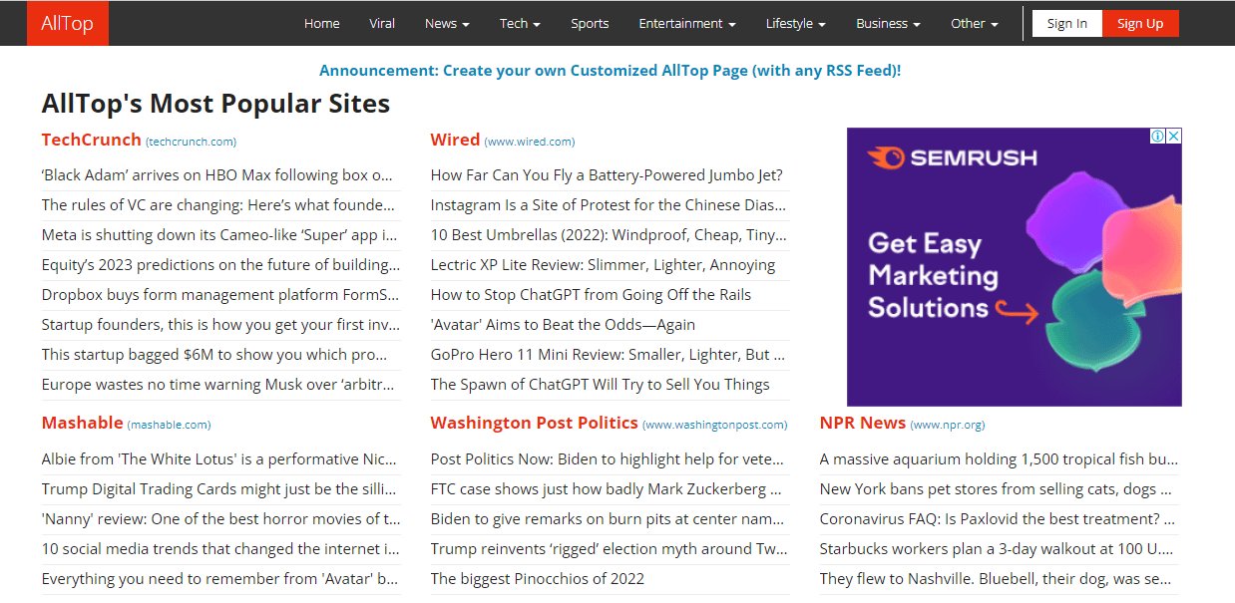
Task: Expand the Lifestyle dropdown
Action: point(795,23)
